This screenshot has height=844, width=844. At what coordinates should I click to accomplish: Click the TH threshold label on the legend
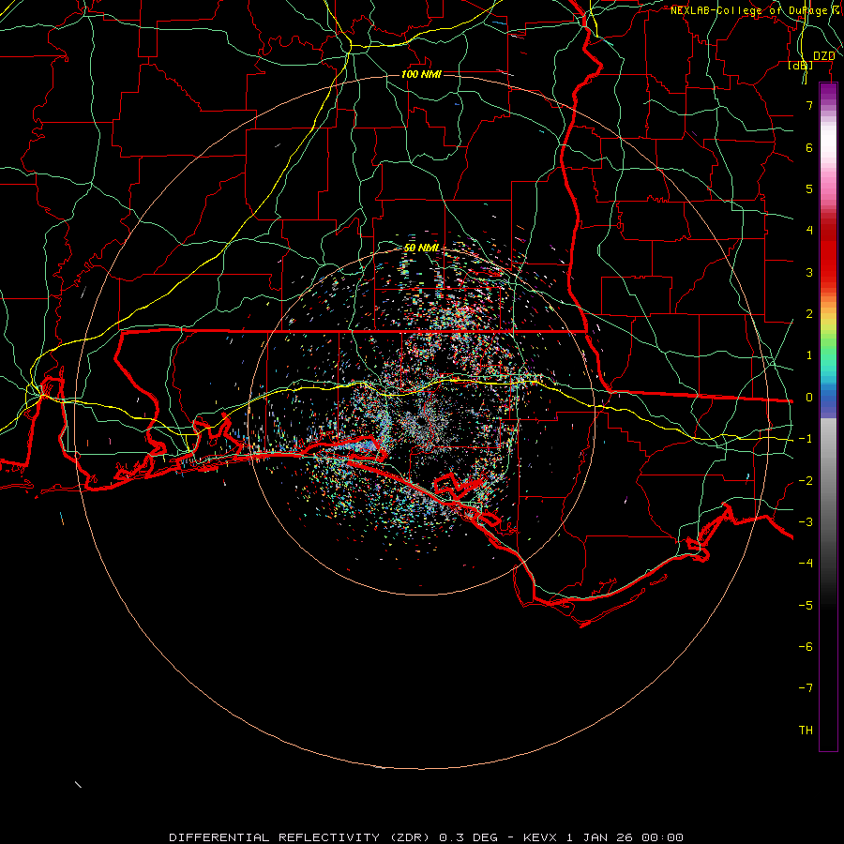(806, 731)
